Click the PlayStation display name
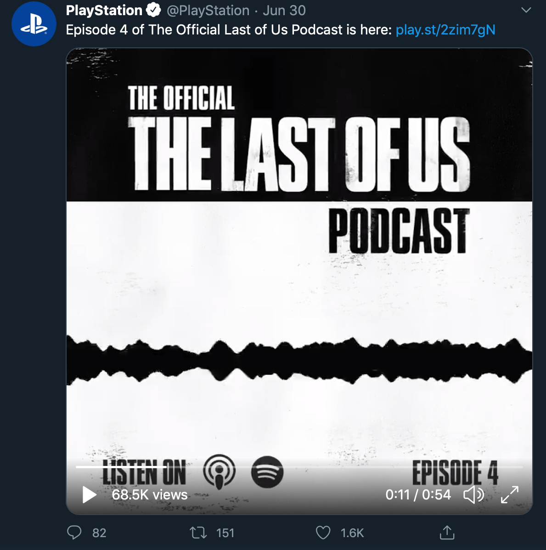Image resolution: width=546 pixels, height=550 pixels. click(104, 10)
